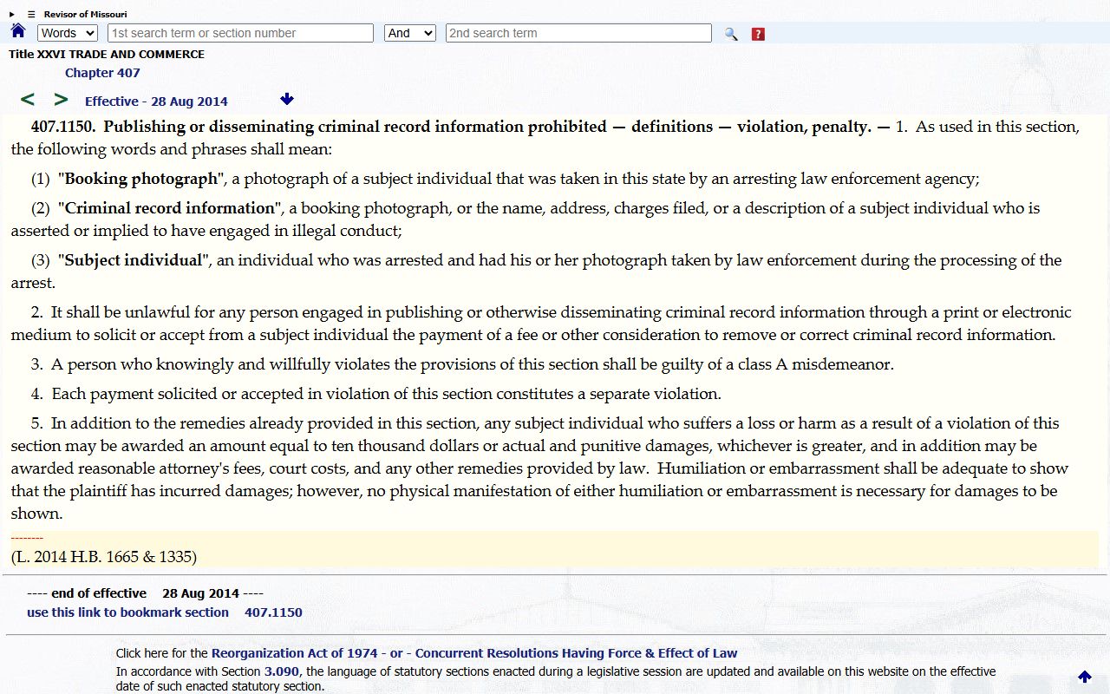The height and width of the screenshot is (694, 1110).
Task: Click the "Booking photograph" defined term
Action: pos(141,179)
